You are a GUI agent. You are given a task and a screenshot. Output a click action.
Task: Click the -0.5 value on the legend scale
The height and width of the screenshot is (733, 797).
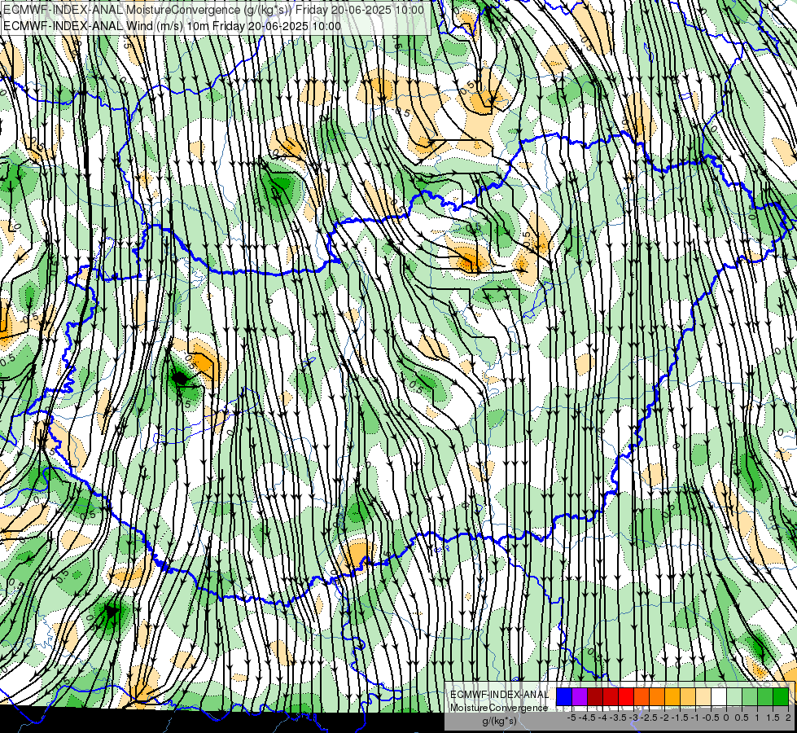(711, 718)
